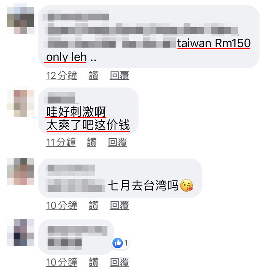This screenshot has height=271, width=272.
Task: Click the kissing face emoji in comment
Action: click(187, 185)
